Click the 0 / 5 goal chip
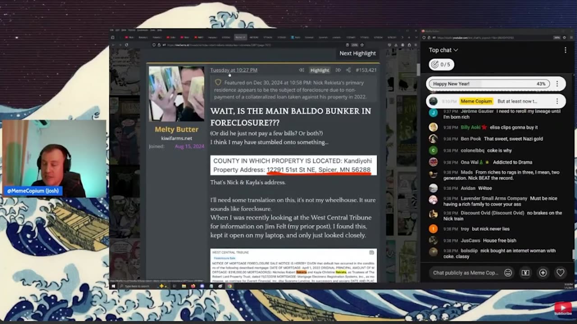 441,64
